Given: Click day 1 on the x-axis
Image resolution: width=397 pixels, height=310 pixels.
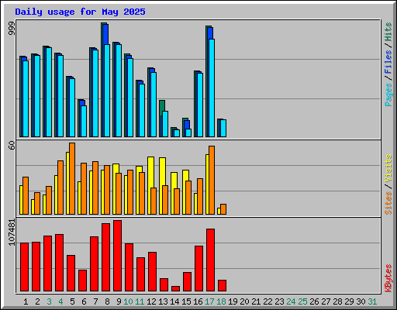Looking at the screenshot, I should (26, 301).
